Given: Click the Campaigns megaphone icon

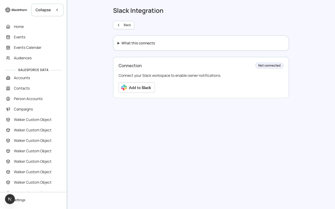Looking at the screenshot, I should (8, 109).
